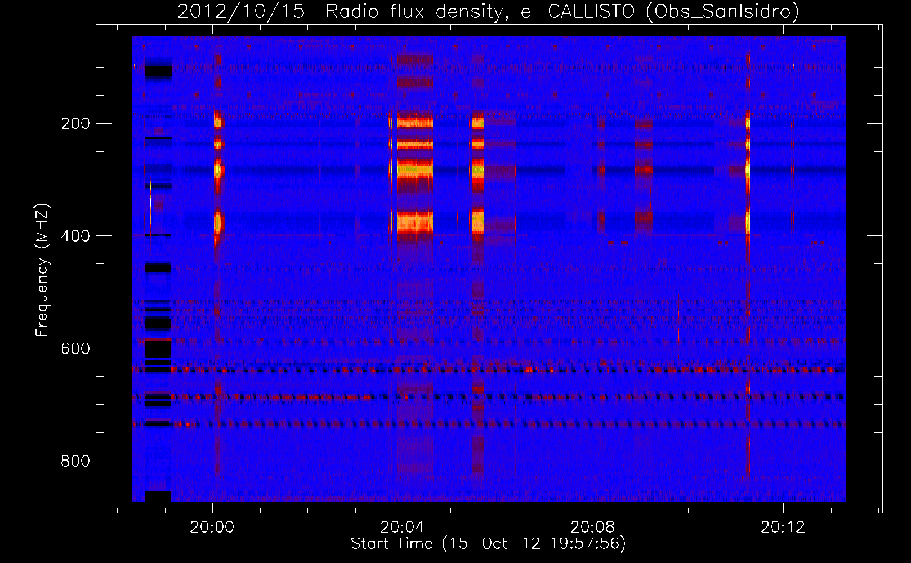This screenshot has width=911, height=563.
Task: Click the 200 frequency tick label
Action: click(75, 124)
